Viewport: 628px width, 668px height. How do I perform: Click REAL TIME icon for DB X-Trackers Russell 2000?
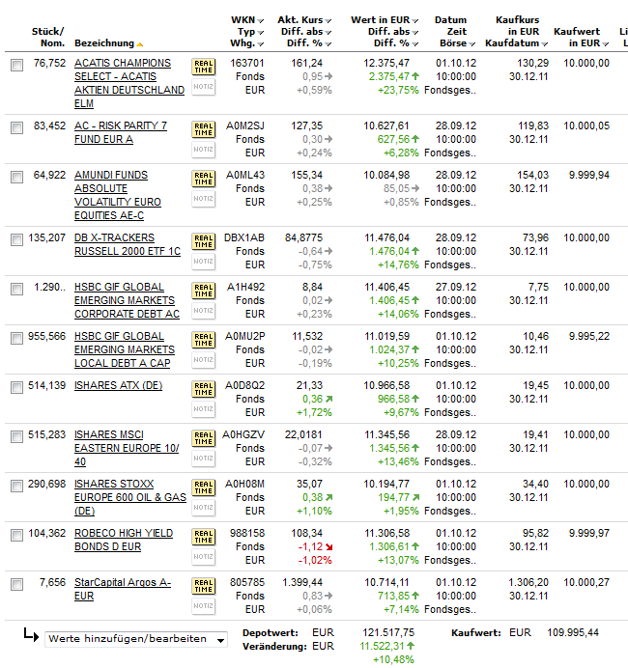click(203, 241)
